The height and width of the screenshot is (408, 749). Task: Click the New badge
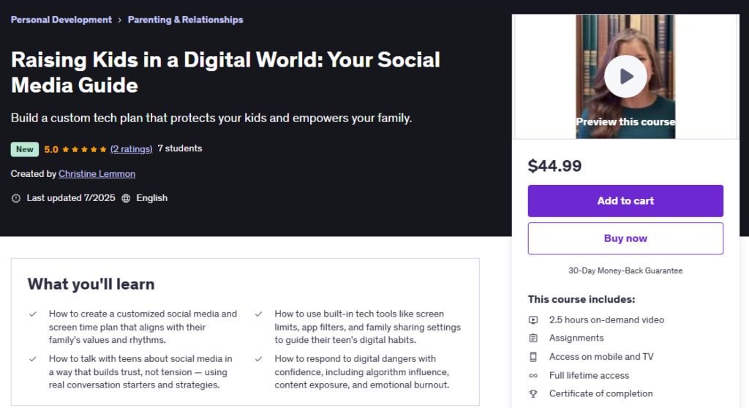click(24, 149)
